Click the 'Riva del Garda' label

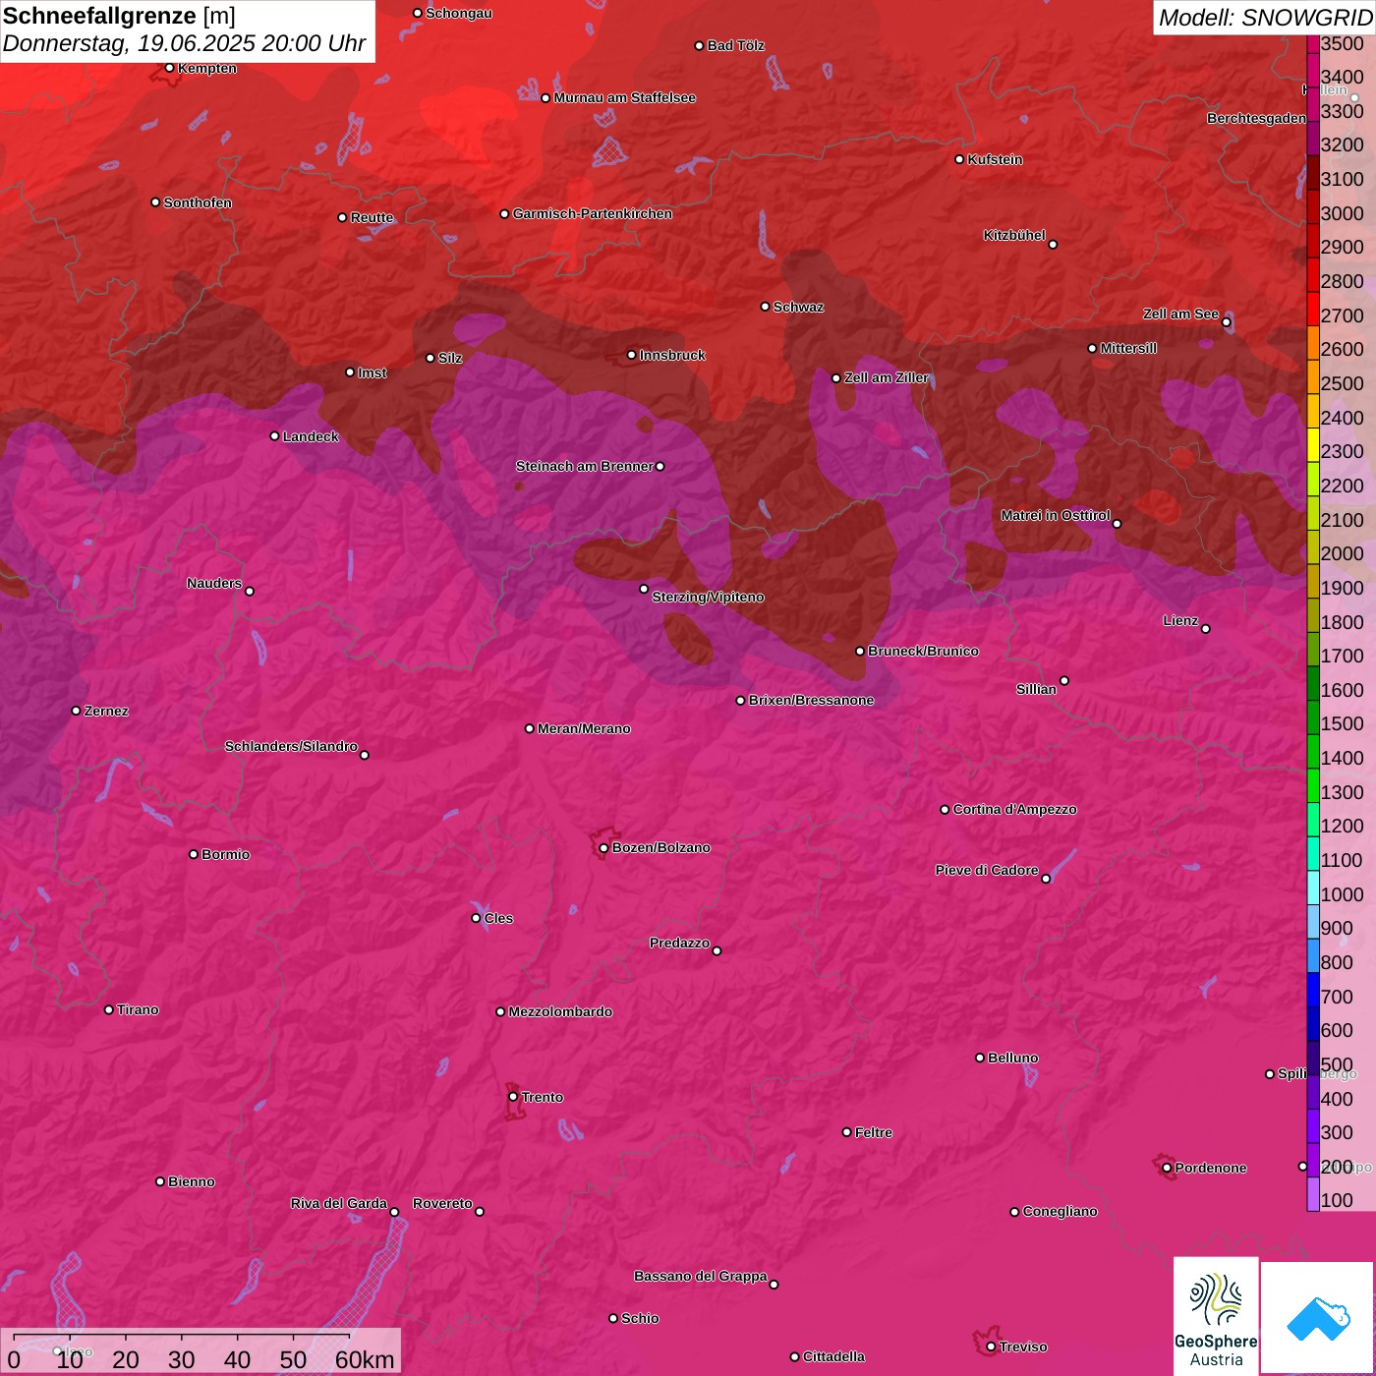click(x=339, y=1203)
